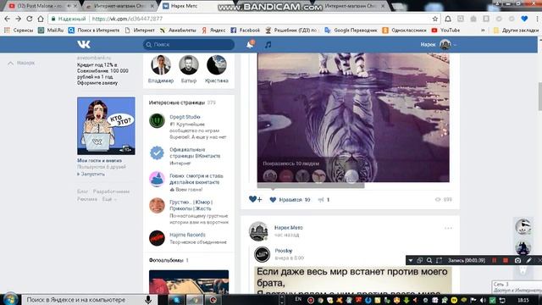Open YouTube bookmark

[446, 30]
